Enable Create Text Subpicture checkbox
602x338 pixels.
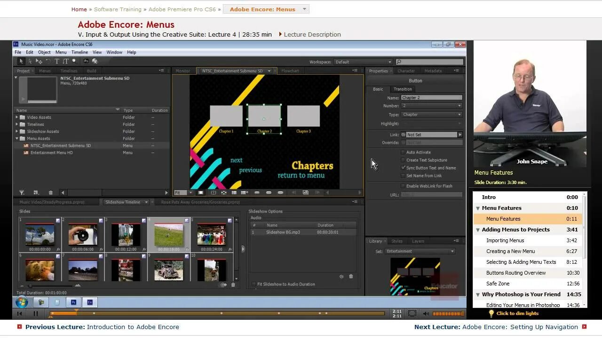coord(403,160)
